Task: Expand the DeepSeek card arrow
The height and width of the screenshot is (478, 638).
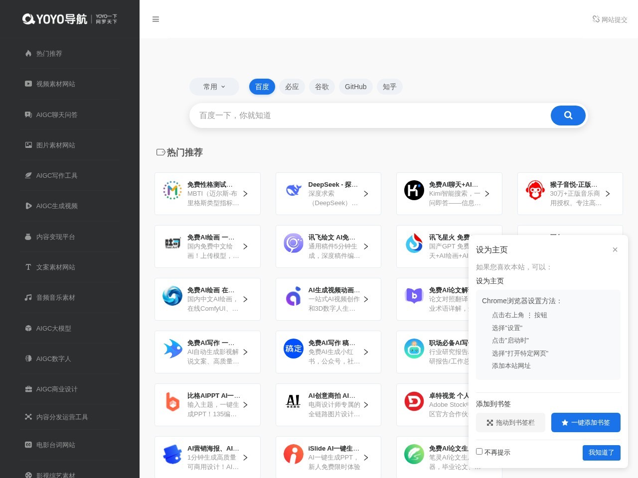Action: [x=366, y=194]
